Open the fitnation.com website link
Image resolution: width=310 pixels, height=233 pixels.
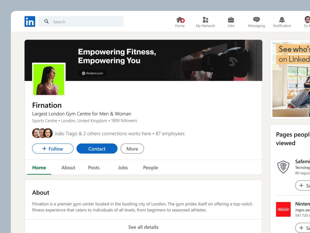click(92, 73)
